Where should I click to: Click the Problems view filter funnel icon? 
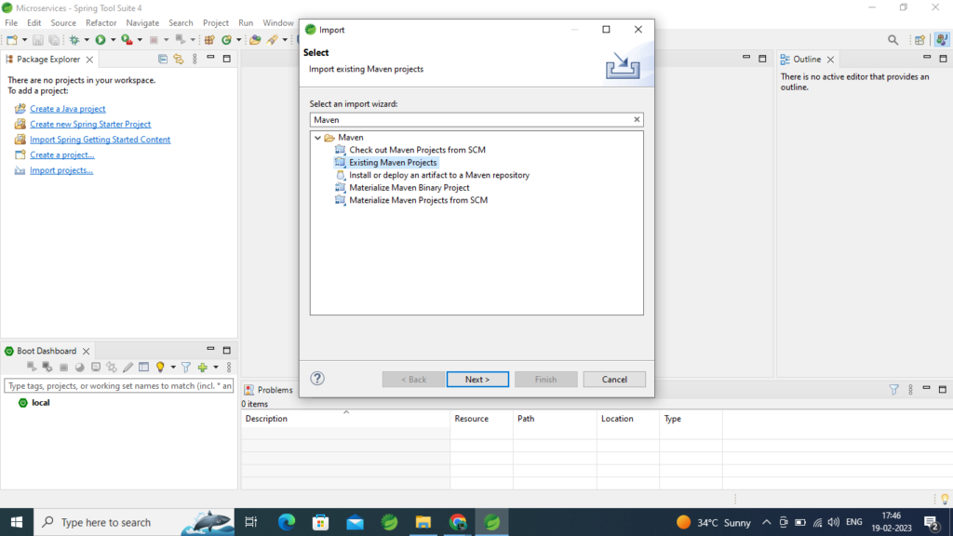click(893, 390)
